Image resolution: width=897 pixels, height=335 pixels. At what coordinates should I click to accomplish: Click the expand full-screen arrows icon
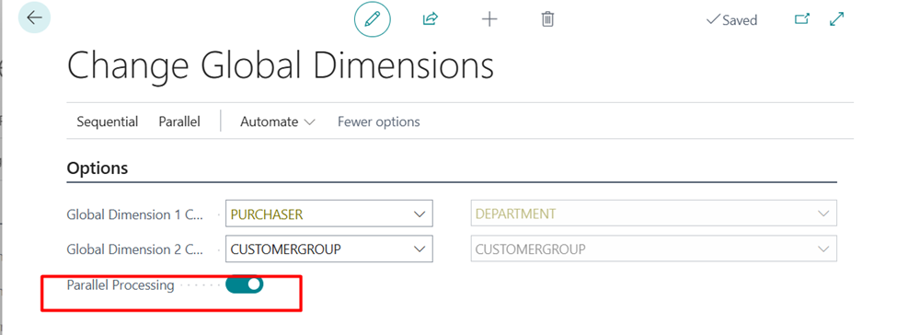[x=836, y=19]
